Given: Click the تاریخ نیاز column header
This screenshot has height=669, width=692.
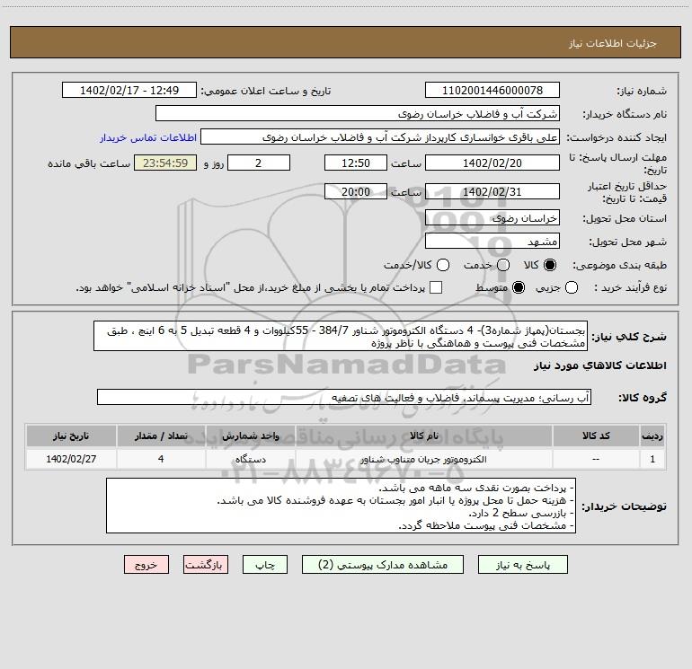Looking at the screenshot, I should [x=71, y=436].
